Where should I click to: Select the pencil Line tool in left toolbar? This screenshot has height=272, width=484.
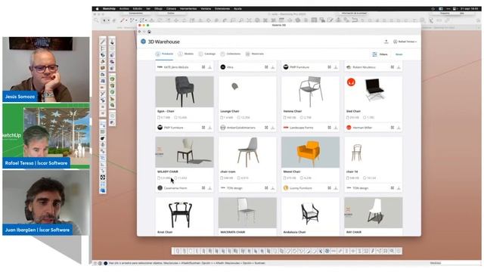(103, 42)
